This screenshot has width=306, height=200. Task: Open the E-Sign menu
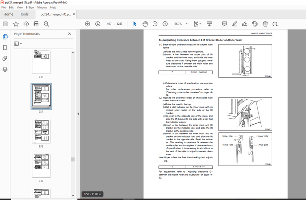click(30, 7)
